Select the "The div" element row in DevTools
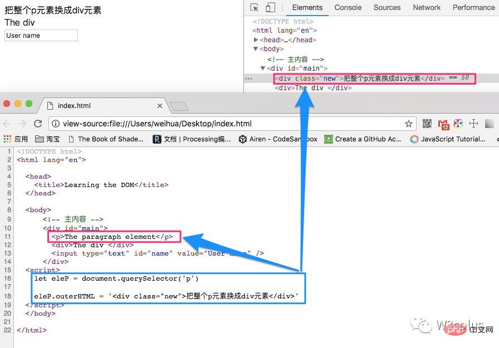This screenshot has height=348, width=499. tap(313, 88)
